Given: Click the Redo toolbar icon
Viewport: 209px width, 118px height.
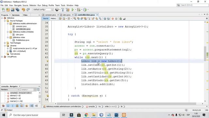Looking at the screenshot, I should pyautogui.click(x=28, y=10).
